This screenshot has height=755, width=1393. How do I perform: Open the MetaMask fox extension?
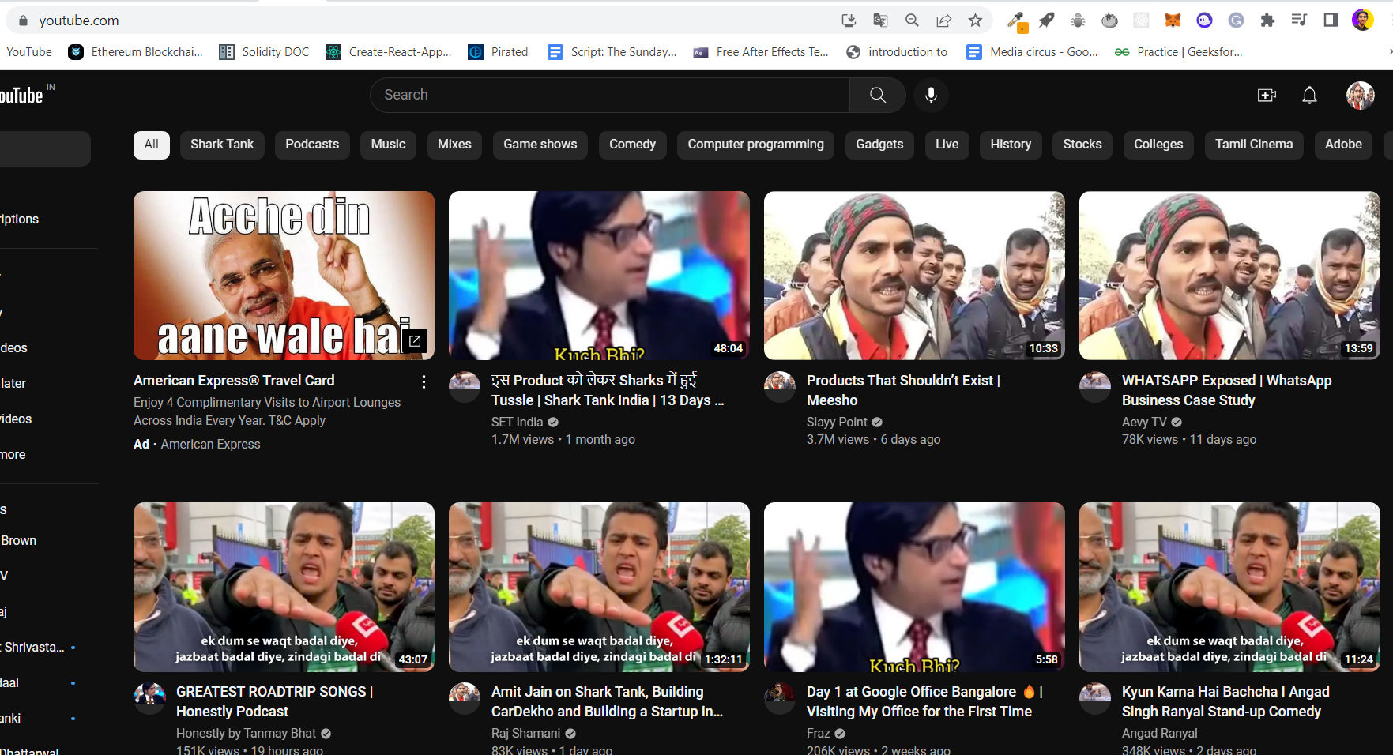tap(1173, 20)
